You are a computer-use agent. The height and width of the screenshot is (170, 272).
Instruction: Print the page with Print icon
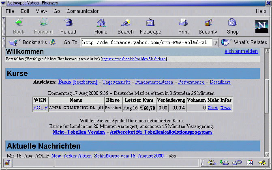pos(183,23)
